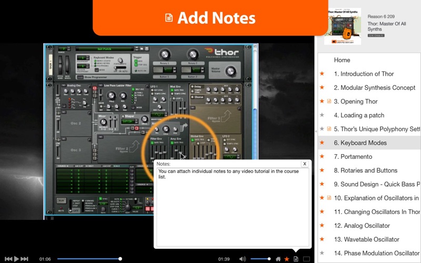Screen dimensions: 421x263
Task: Toggle the notes icon in player bar
Action: (x=296, y=259)
